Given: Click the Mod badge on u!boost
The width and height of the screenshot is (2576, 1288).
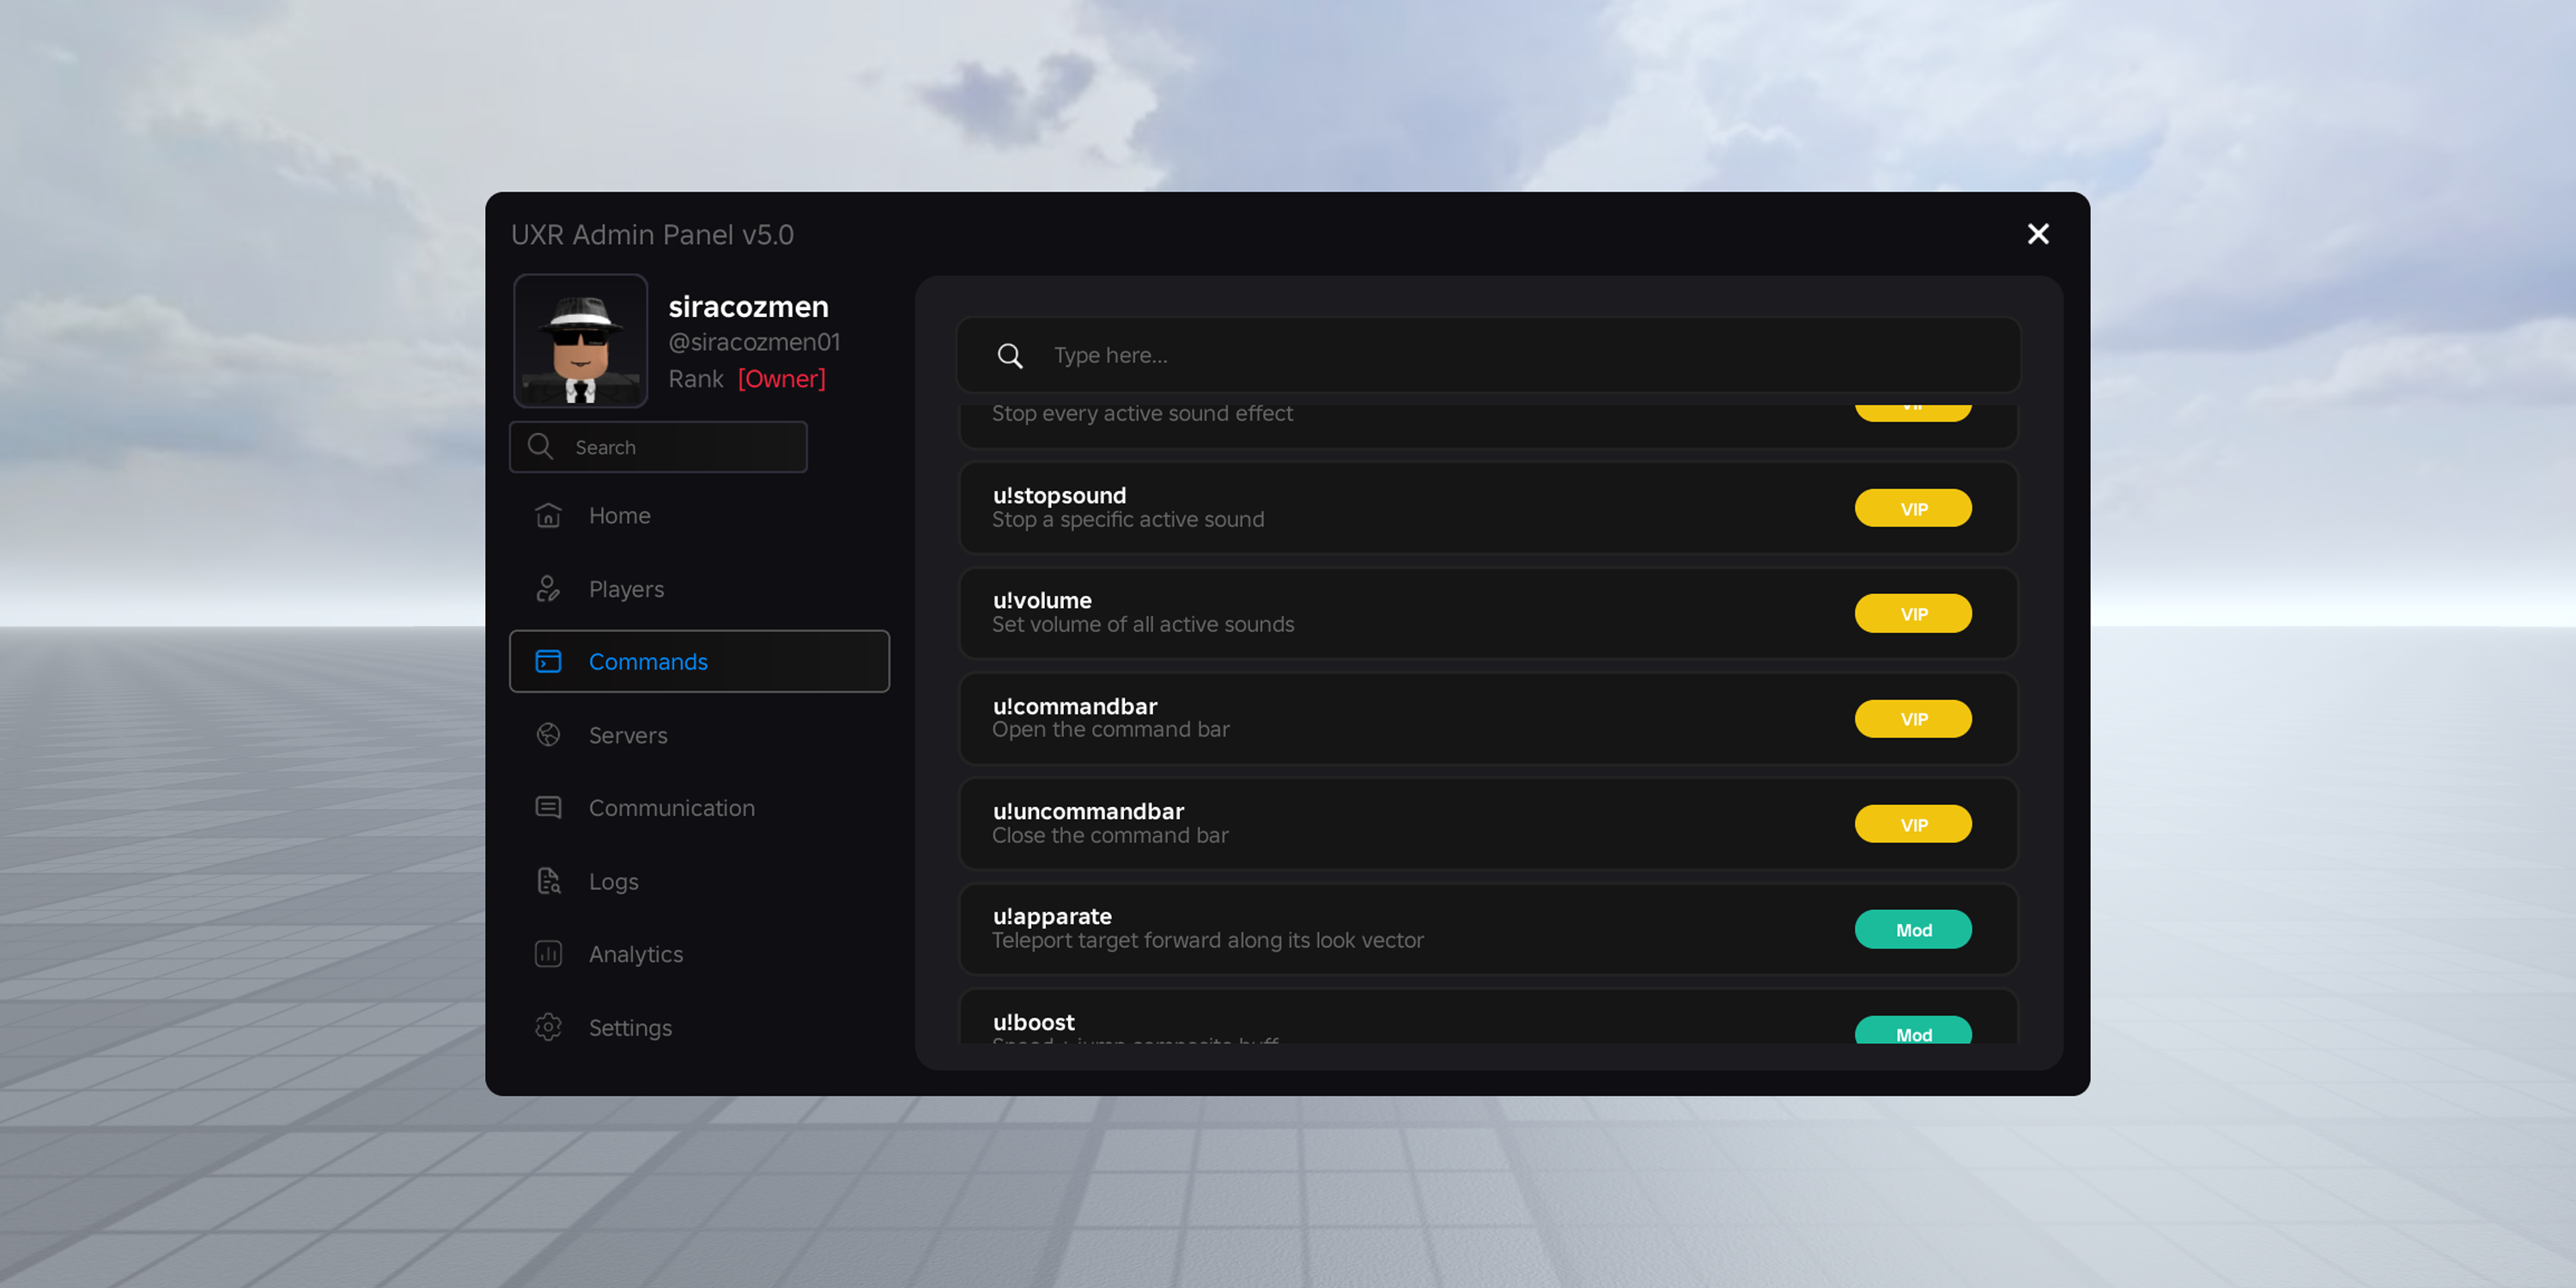Looking at the screenshot, I should click(x=1913, y=1031).
